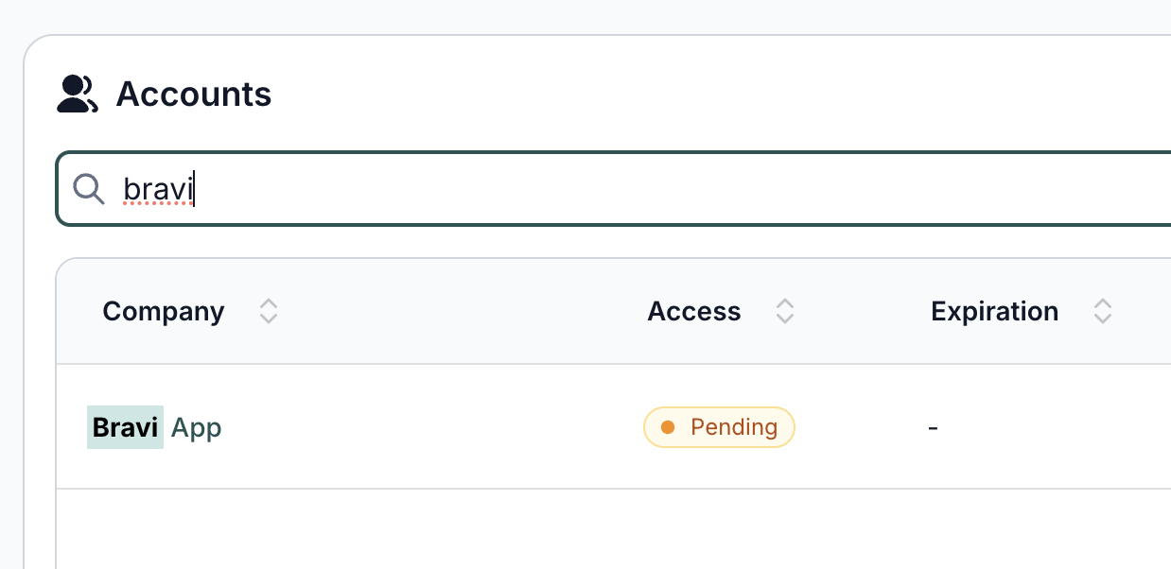1171x569 pixels.
Task: Click the down arrow of Expiration sort
Action: (1102, 319)
